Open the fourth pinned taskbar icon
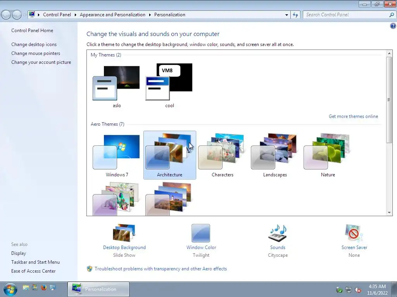 click(53, 287)
